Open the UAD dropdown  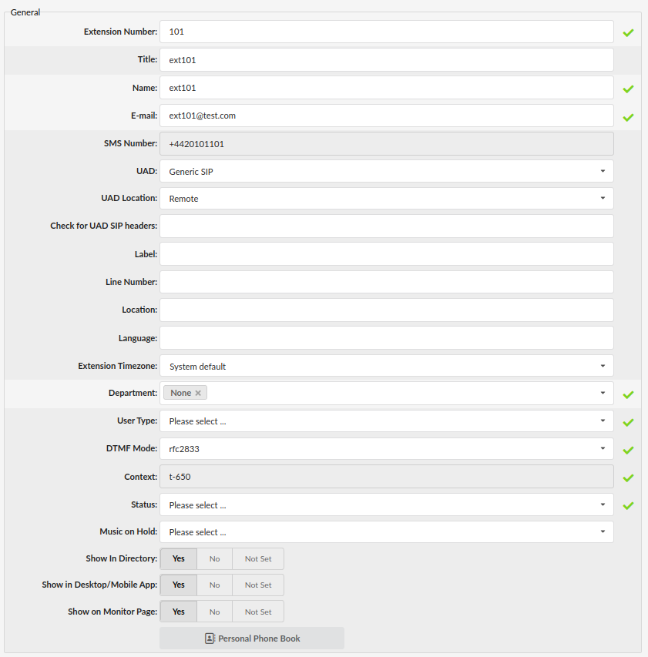pyautogui.click(x=603, y=171)
